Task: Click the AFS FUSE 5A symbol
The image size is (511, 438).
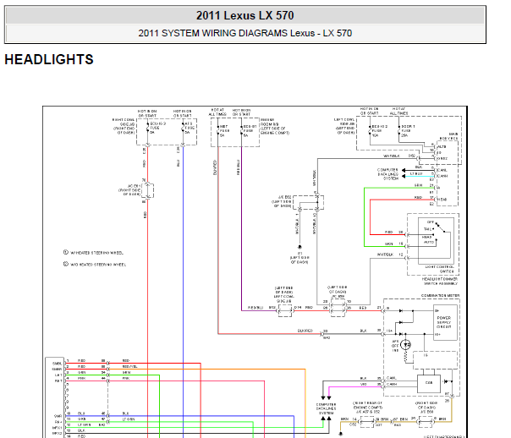Action: (183, 128)
